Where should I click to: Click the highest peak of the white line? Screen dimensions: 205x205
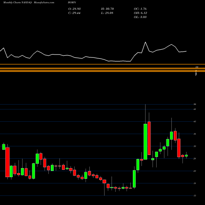(145, 42)
